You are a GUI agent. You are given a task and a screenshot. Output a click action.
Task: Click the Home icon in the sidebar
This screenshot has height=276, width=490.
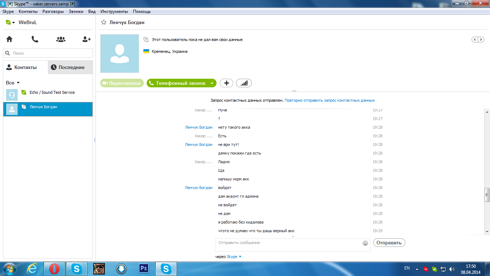(x=9, y=39)
